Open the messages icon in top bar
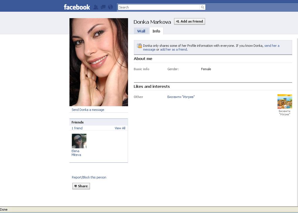The image size is (298, 213). pos(103,7)
